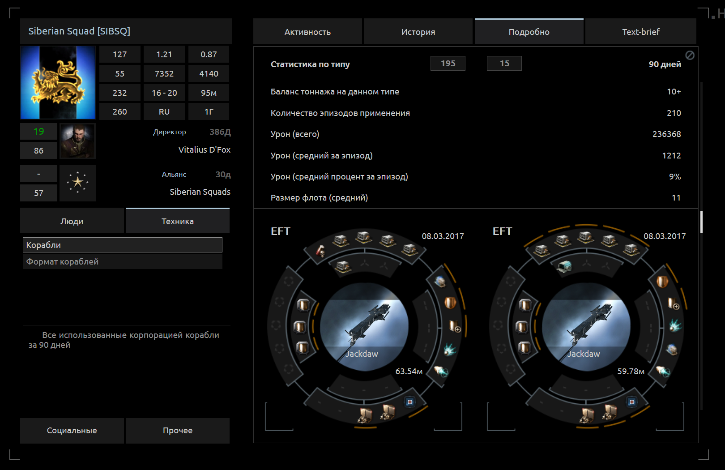Select the blue globe module in 63.54м fit
725x470 pixels.
point(440,282)
